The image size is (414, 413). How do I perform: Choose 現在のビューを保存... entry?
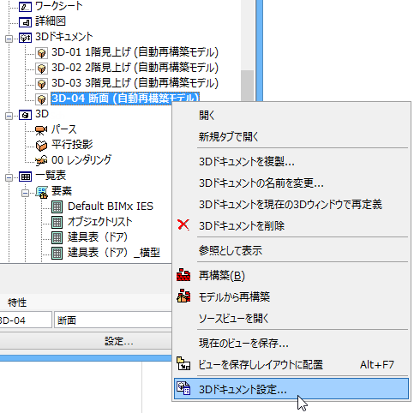click(x=291, y=343)
